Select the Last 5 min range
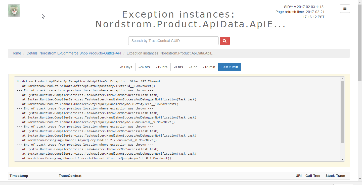362x185 pixels. (x=230, y=67)
